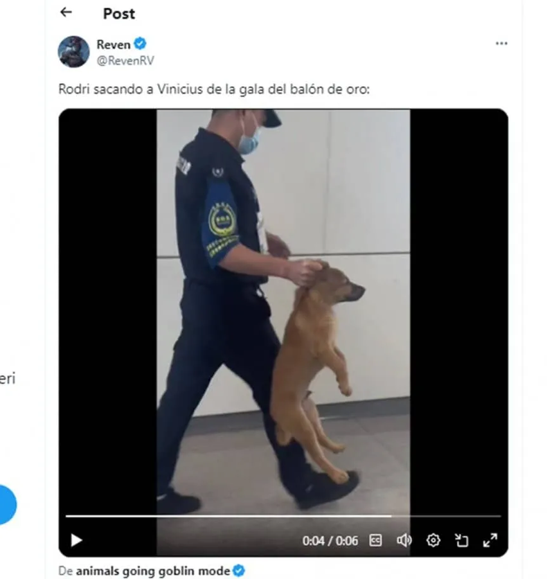Click the verified badge of goblin mode account
547x579 pixels.
pos(239,571)
